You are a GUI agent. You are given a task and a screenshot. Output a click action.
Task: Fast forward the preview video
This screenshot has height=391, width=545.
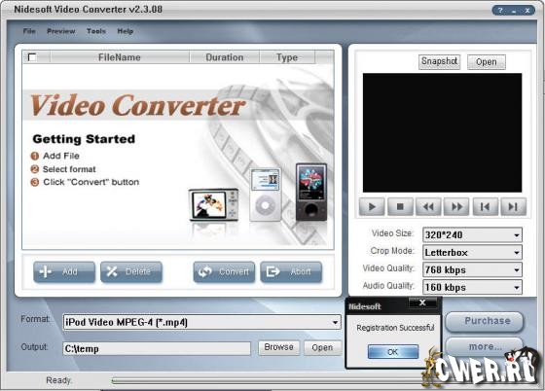coord(456,207)
